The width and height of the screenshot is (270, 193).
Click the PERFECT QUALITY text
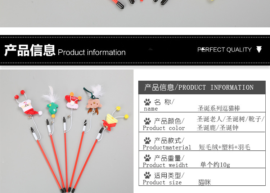(224, 50)
